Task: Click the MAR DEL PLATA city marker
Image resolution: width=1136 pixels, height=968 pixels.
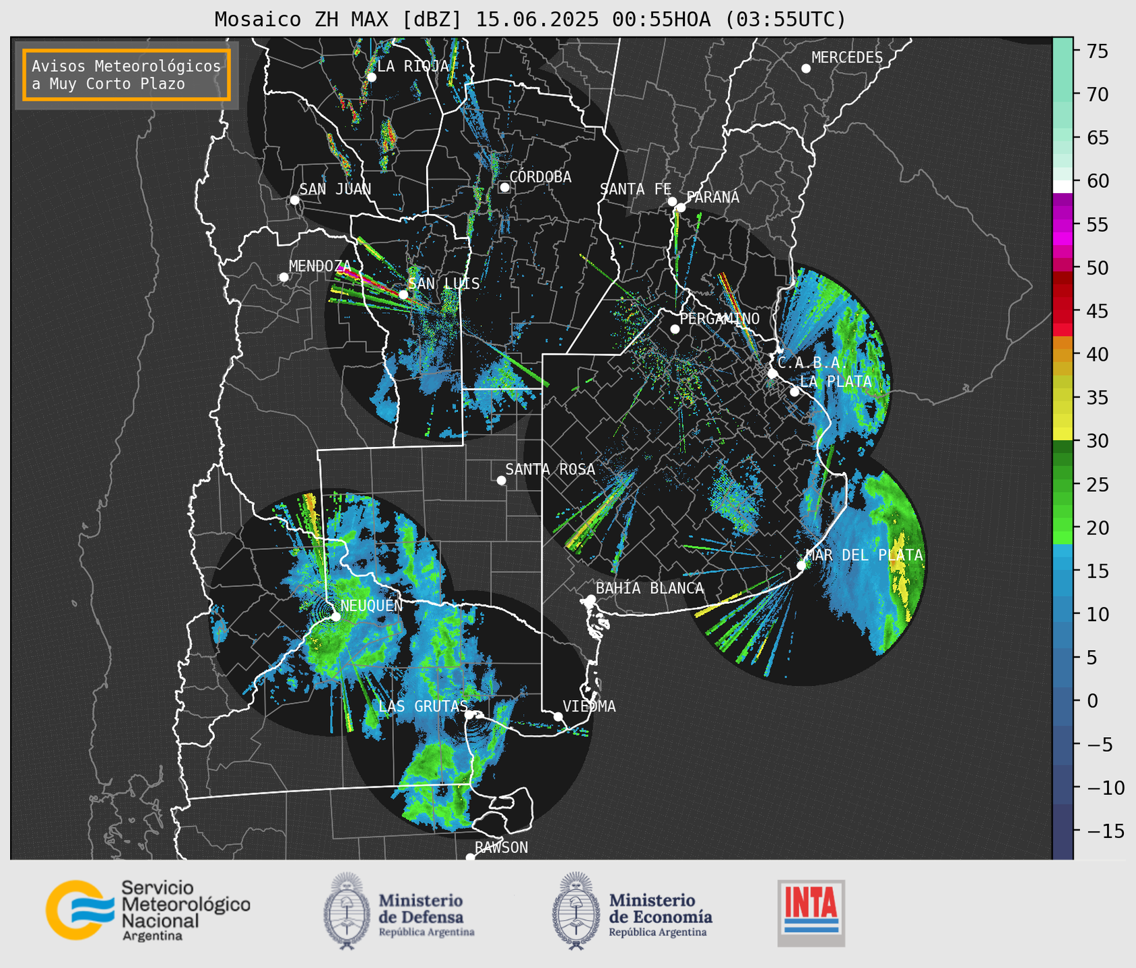Action: (x=801, y=565)
